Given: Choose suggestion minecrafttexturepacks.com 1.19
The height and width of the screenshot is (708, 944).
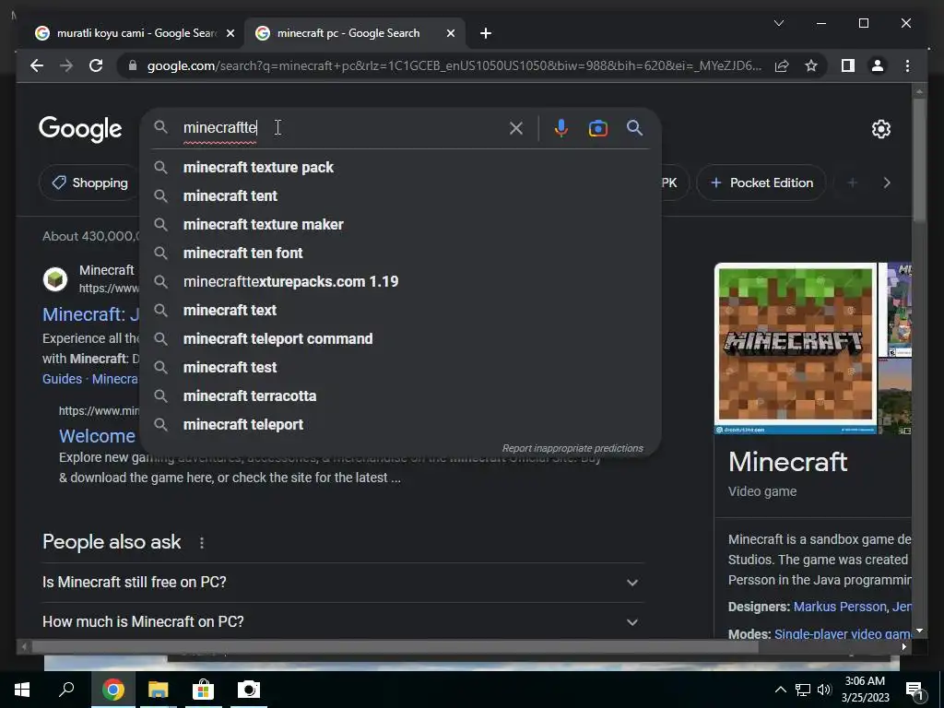Looking at the screenshot, I should click(x=400, y=282).
